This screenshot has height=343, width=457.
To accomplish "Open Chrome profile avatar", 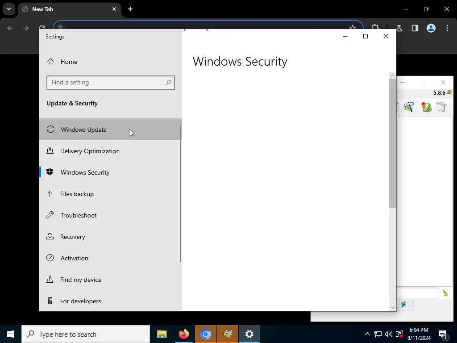I will [431, 28].
